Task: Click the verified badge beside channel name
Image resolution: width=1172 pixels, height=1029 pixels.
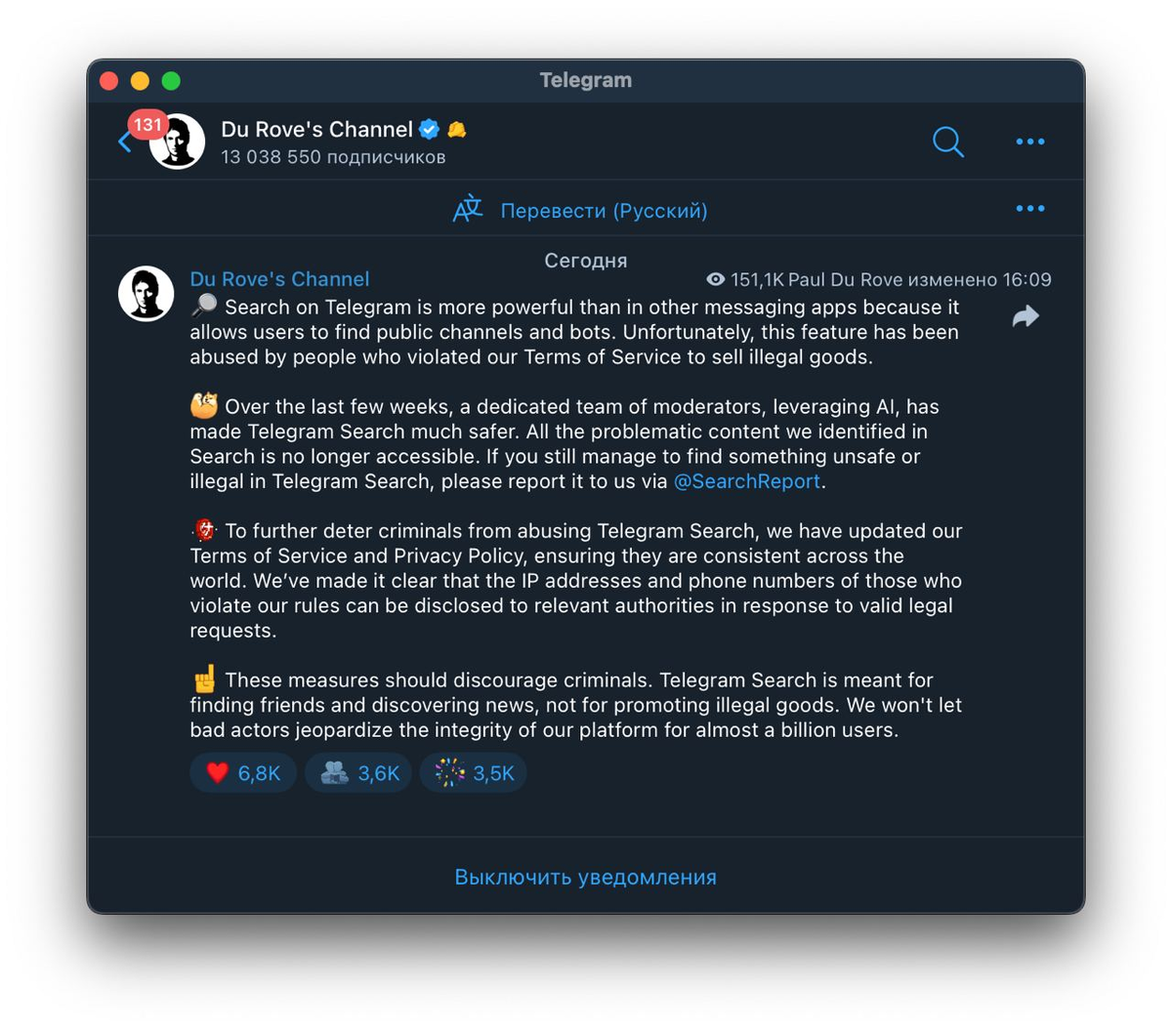Action: coord(429,129)
